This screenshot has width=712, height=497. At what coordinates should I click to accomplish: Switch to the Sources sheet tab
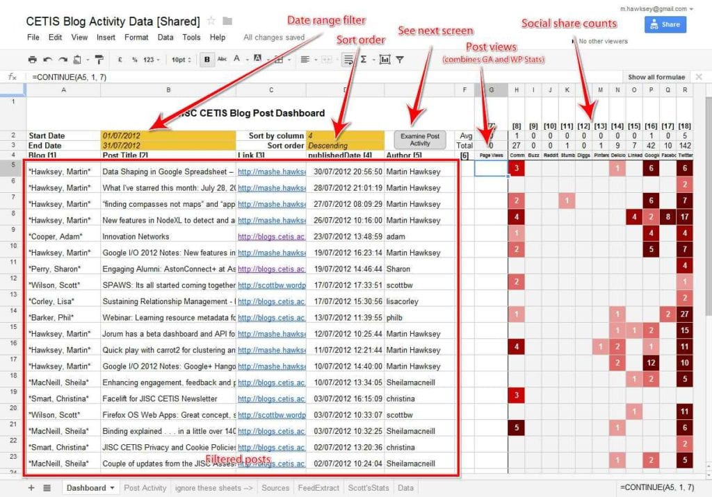(275, 488)
